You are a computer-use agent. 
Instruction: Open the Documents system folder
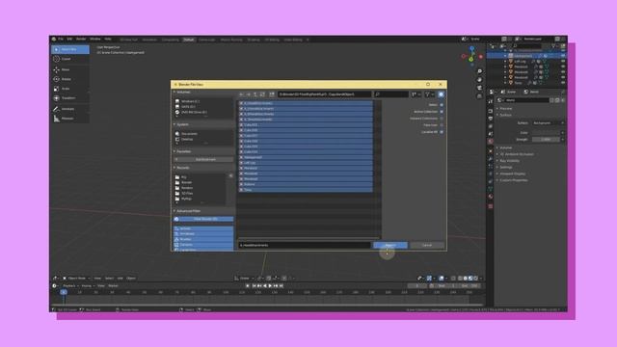pos(189,134)
